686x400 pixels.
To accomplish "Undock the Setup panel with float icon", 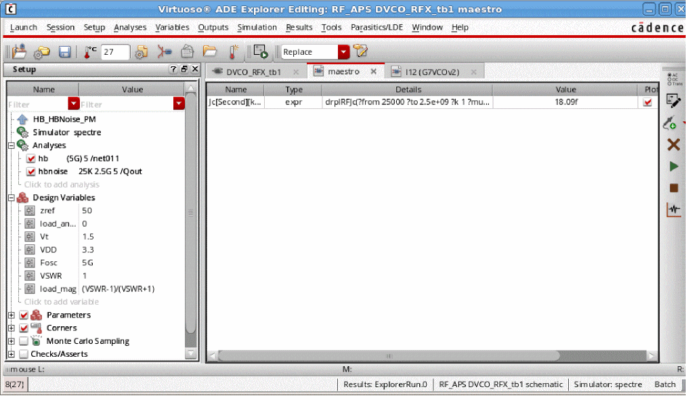I will 184,69.
